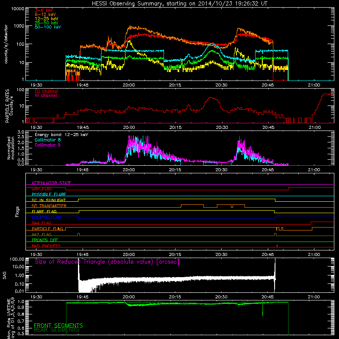Viewport: 339px width, 339px height.
Task: Click the HESSI Observing Summary title text
Action: tap(179, 4)
